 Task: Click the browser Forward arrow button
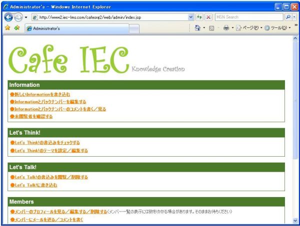[x=18, y=17]
